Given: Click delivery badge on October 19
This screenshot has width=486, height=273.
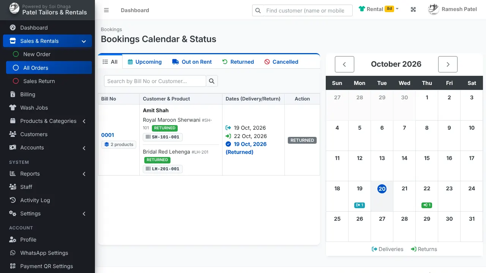Looking at the screenshot, I should 360,205.
